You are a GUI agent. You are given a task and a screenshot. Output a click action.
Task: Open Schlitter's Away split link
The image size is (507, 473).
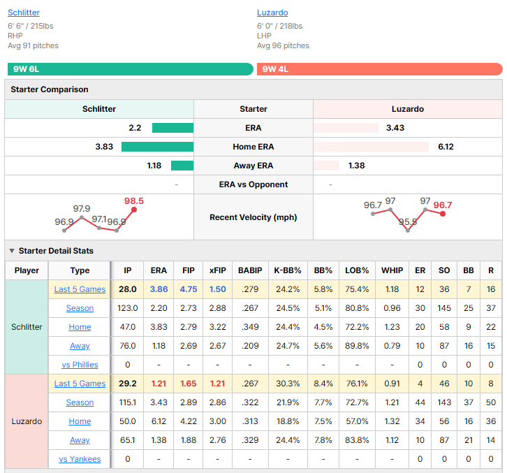80,346
